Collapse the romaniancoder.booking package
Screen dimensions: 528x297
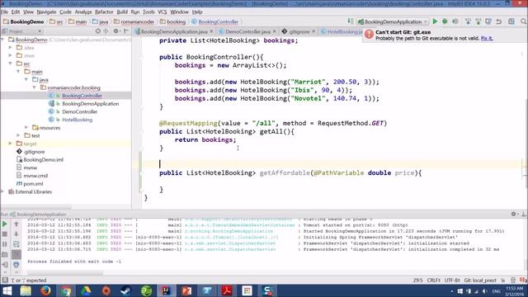click(x=35, y=87)
